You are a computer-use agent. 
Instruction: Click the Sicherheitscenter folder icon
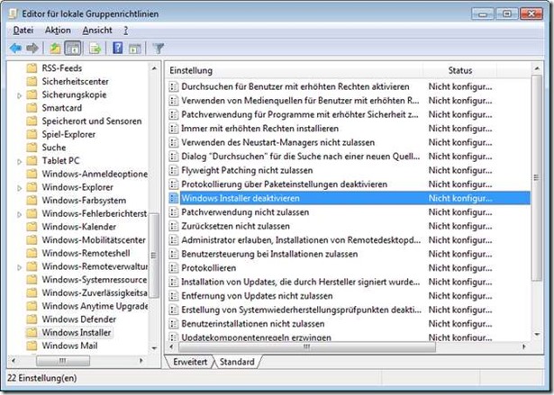tap(32, 81)
